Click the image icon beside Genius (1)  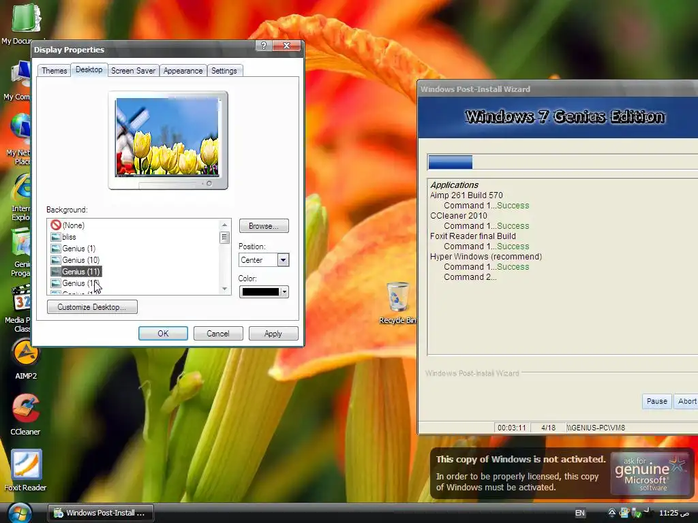pyautogui.click(x=56, y=249)
